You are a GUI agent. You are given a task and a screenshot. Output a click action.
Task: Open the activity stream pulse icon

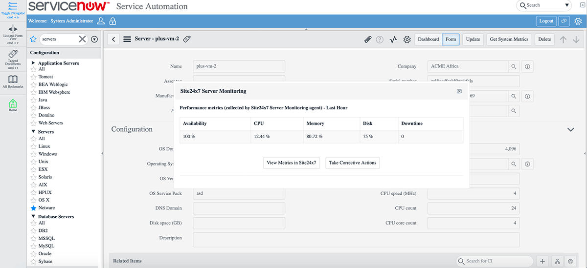click(393, 40)
